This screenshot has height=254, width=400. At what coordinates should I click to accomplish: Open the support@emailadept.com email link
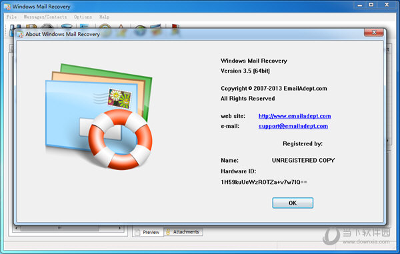coord(293,126)
